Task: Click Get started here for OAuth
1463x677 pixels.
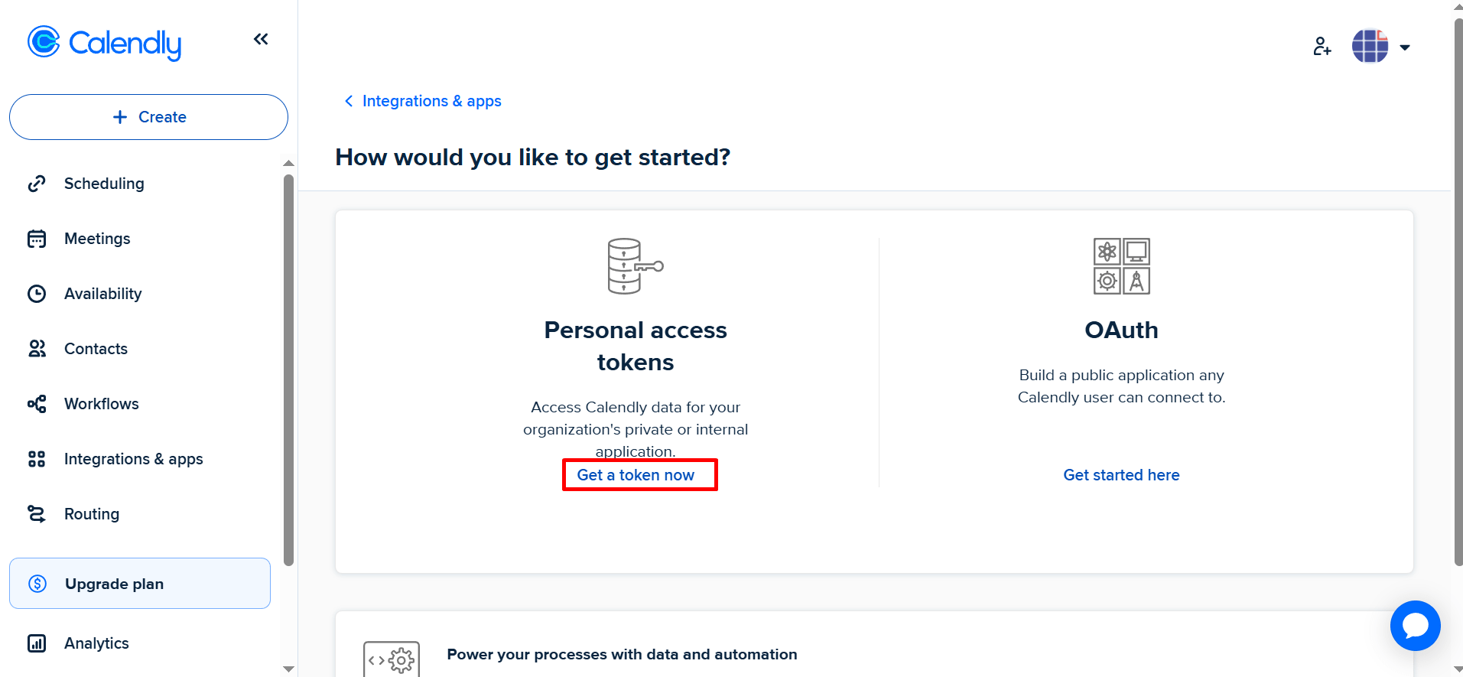Action: coord(1121,475)
